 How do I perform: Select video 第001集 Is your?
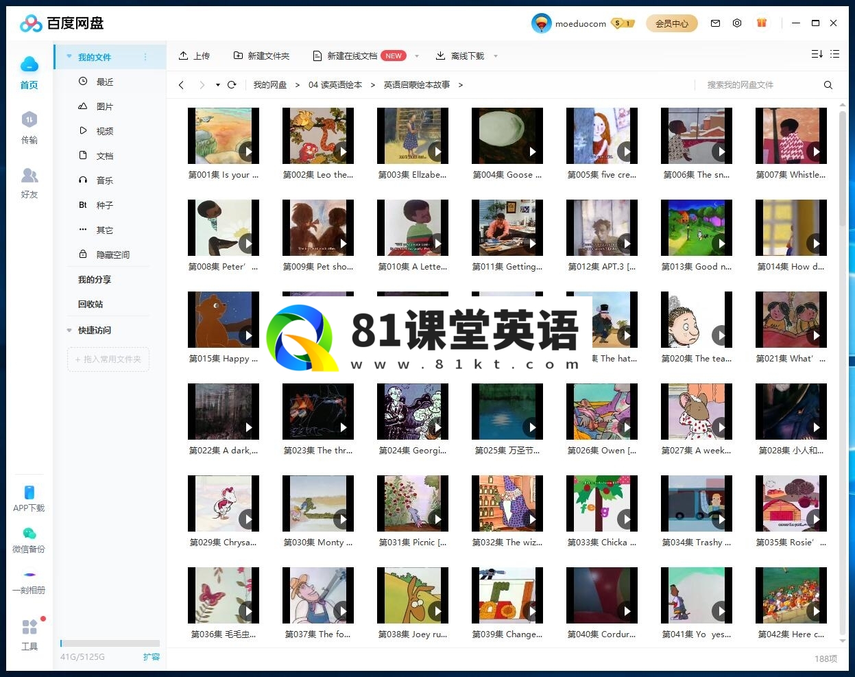(x=224, y=144)
